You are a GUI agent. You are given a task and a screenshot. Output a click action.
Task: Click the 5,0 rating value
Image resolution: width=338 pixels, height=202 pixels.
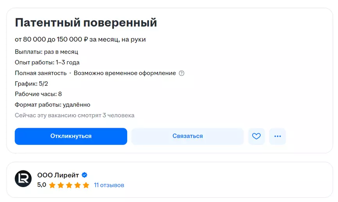tap(41, 185)
